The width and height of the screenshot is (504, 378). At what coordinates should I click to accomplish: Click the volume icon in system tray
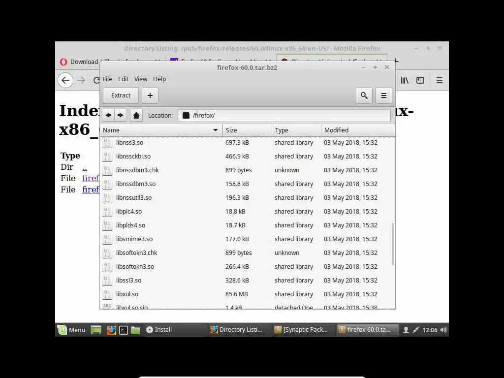coord(443,330)
